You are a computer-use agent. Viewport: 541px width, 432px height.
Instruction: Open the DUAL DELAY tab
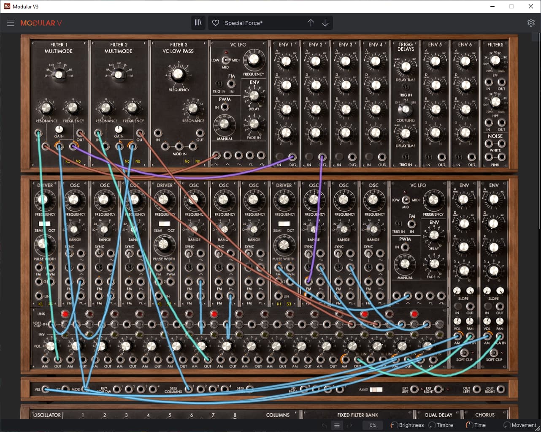tap(438, 415)
